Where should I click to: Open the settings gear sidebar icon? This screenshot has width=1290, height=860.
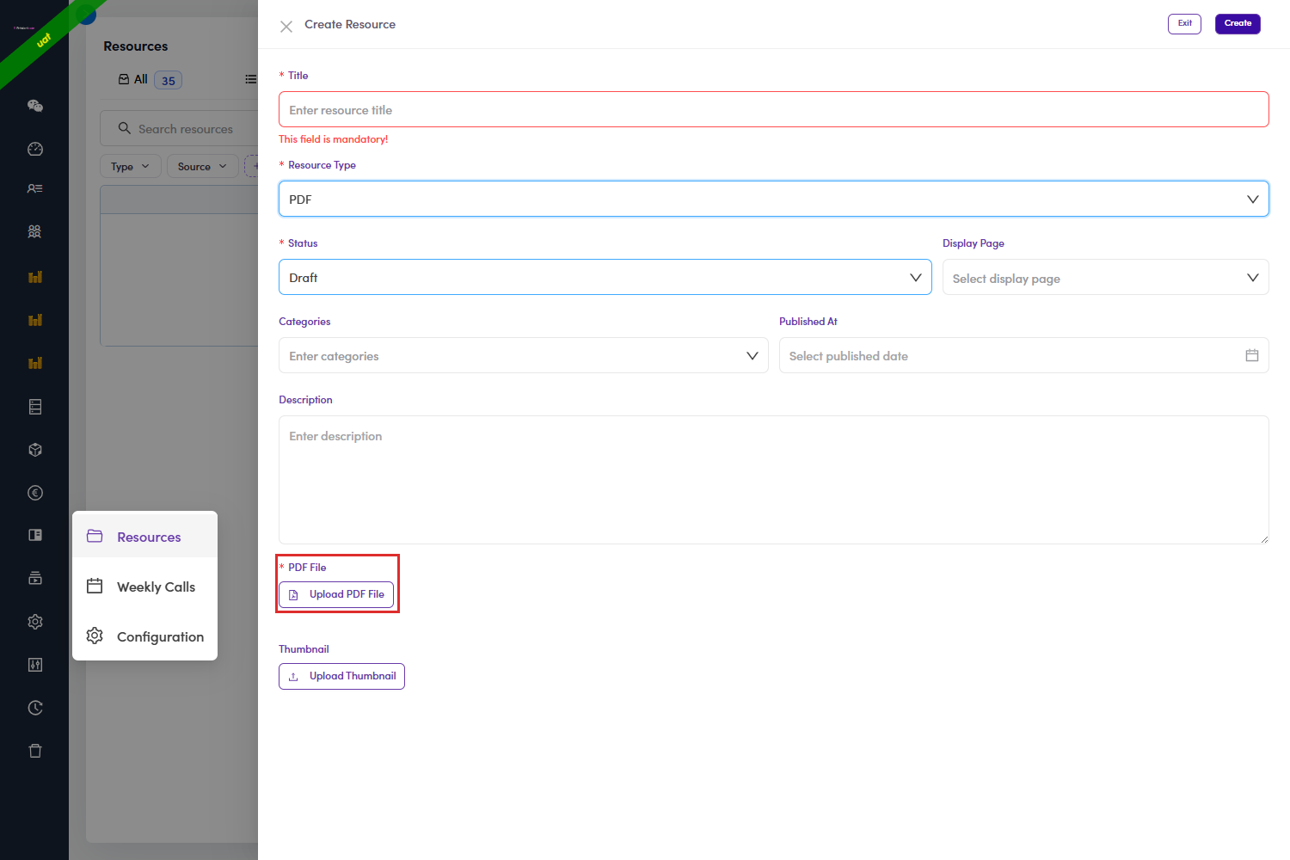click(x=35, y=622)
